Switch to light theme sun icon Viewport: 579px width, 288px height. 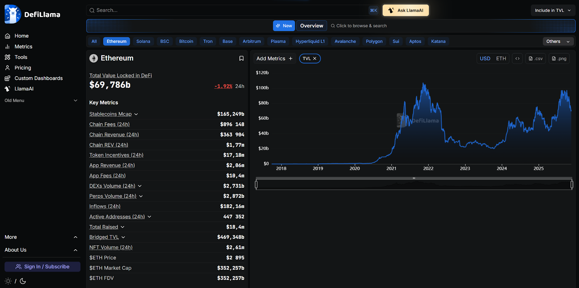point(8,281)
